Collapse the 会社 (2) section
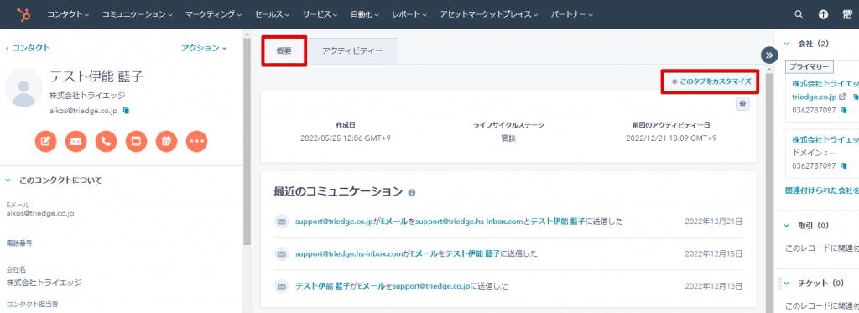Screen dimensions: 859x313 click(x=787, y=44)
